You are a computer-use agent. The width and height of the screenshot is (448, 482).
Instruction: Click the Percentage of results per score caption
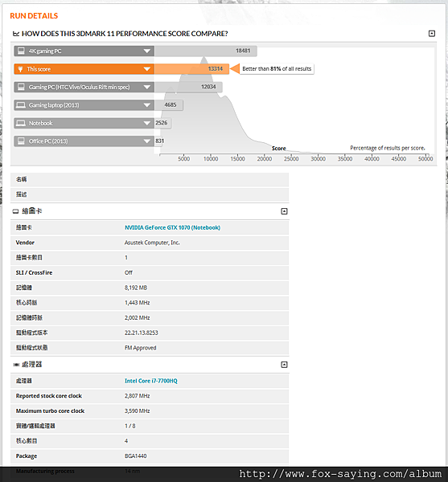[388, 148]
